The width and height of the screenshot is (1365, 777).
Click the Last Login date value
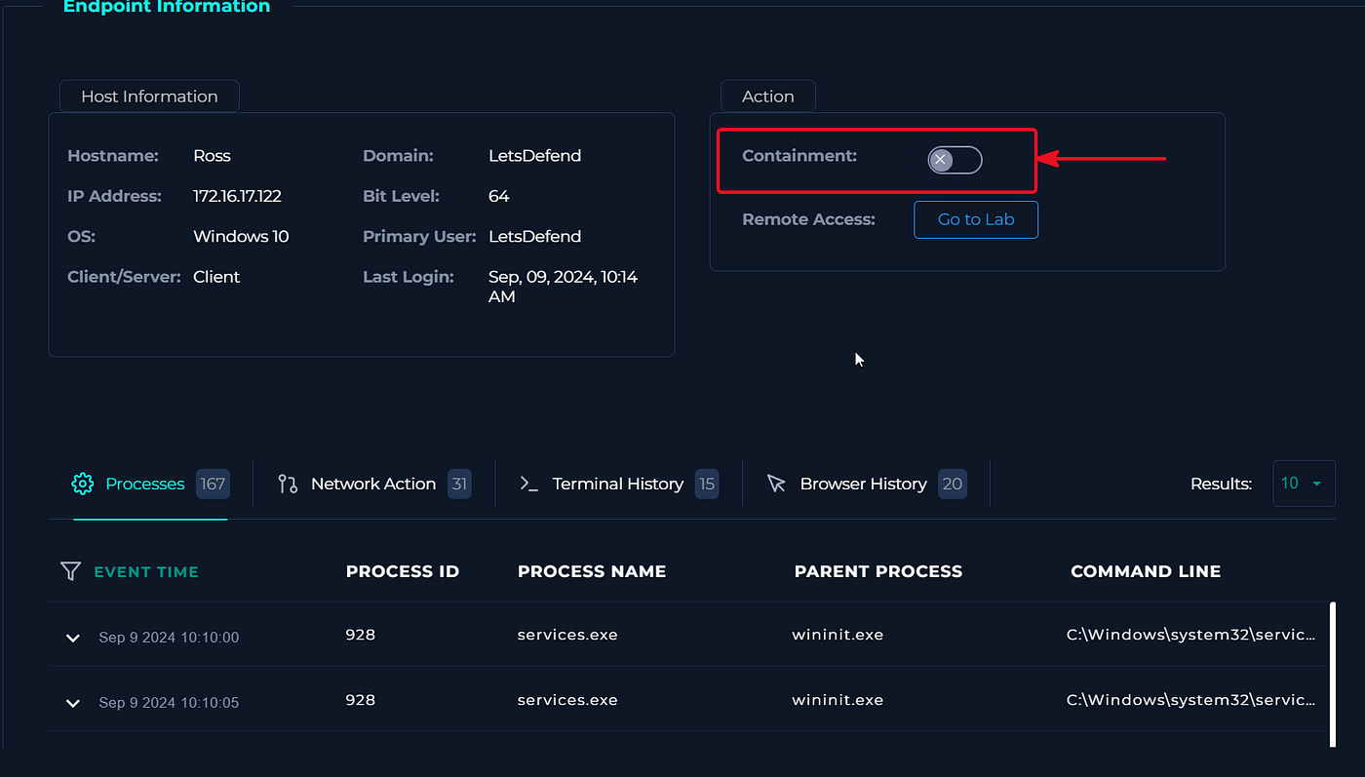click(563, 287)
